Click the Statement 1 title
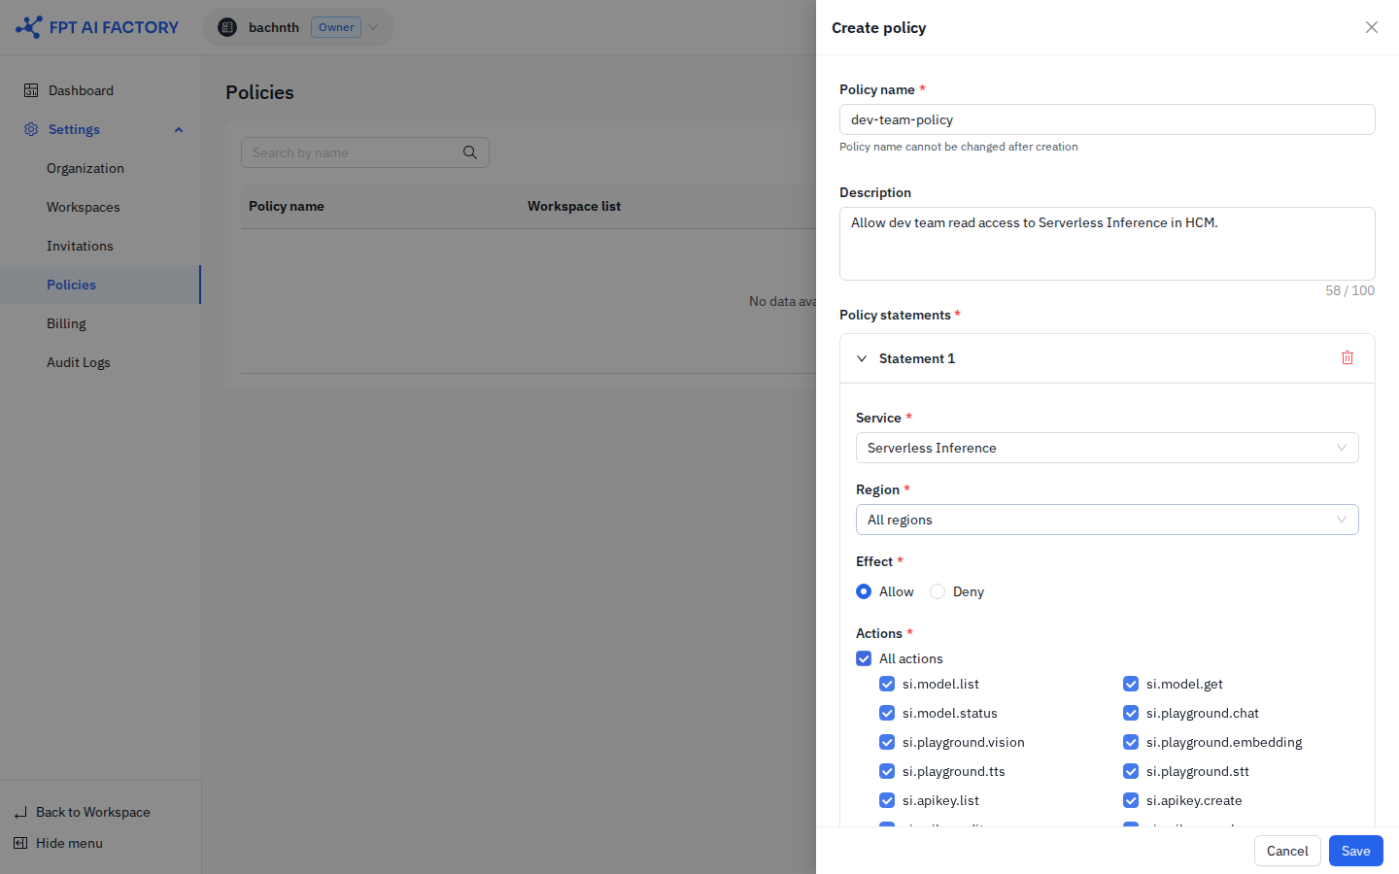Screen dimensions: 1399x874 917,358
